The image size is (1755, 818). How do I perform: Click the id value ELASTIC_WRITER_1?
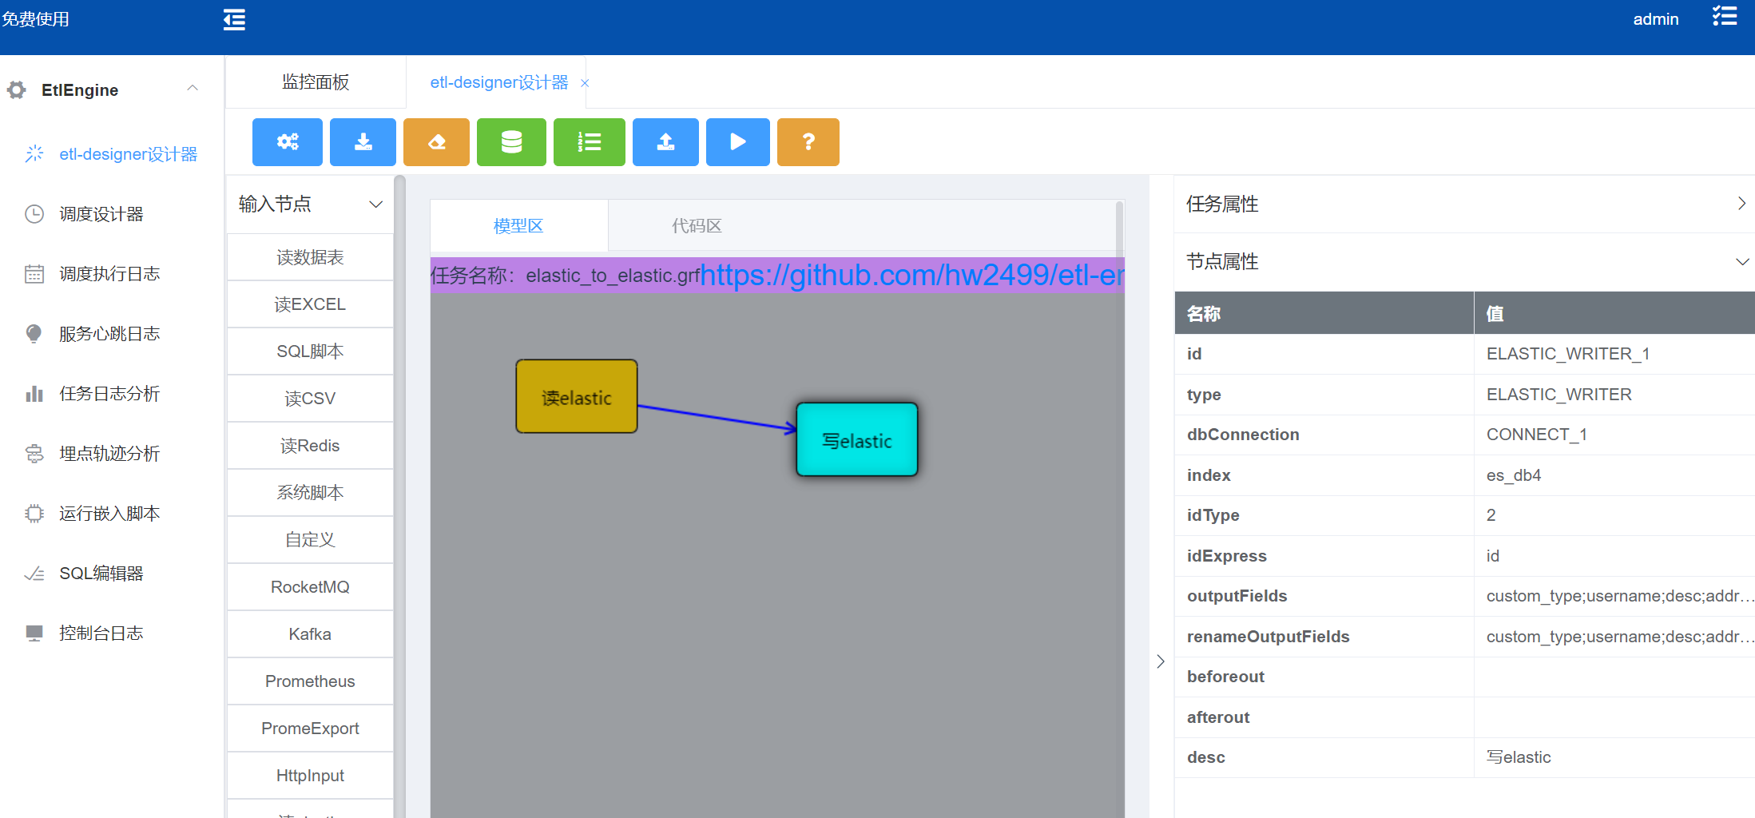pyautogui.click(x=1614, y=354)
